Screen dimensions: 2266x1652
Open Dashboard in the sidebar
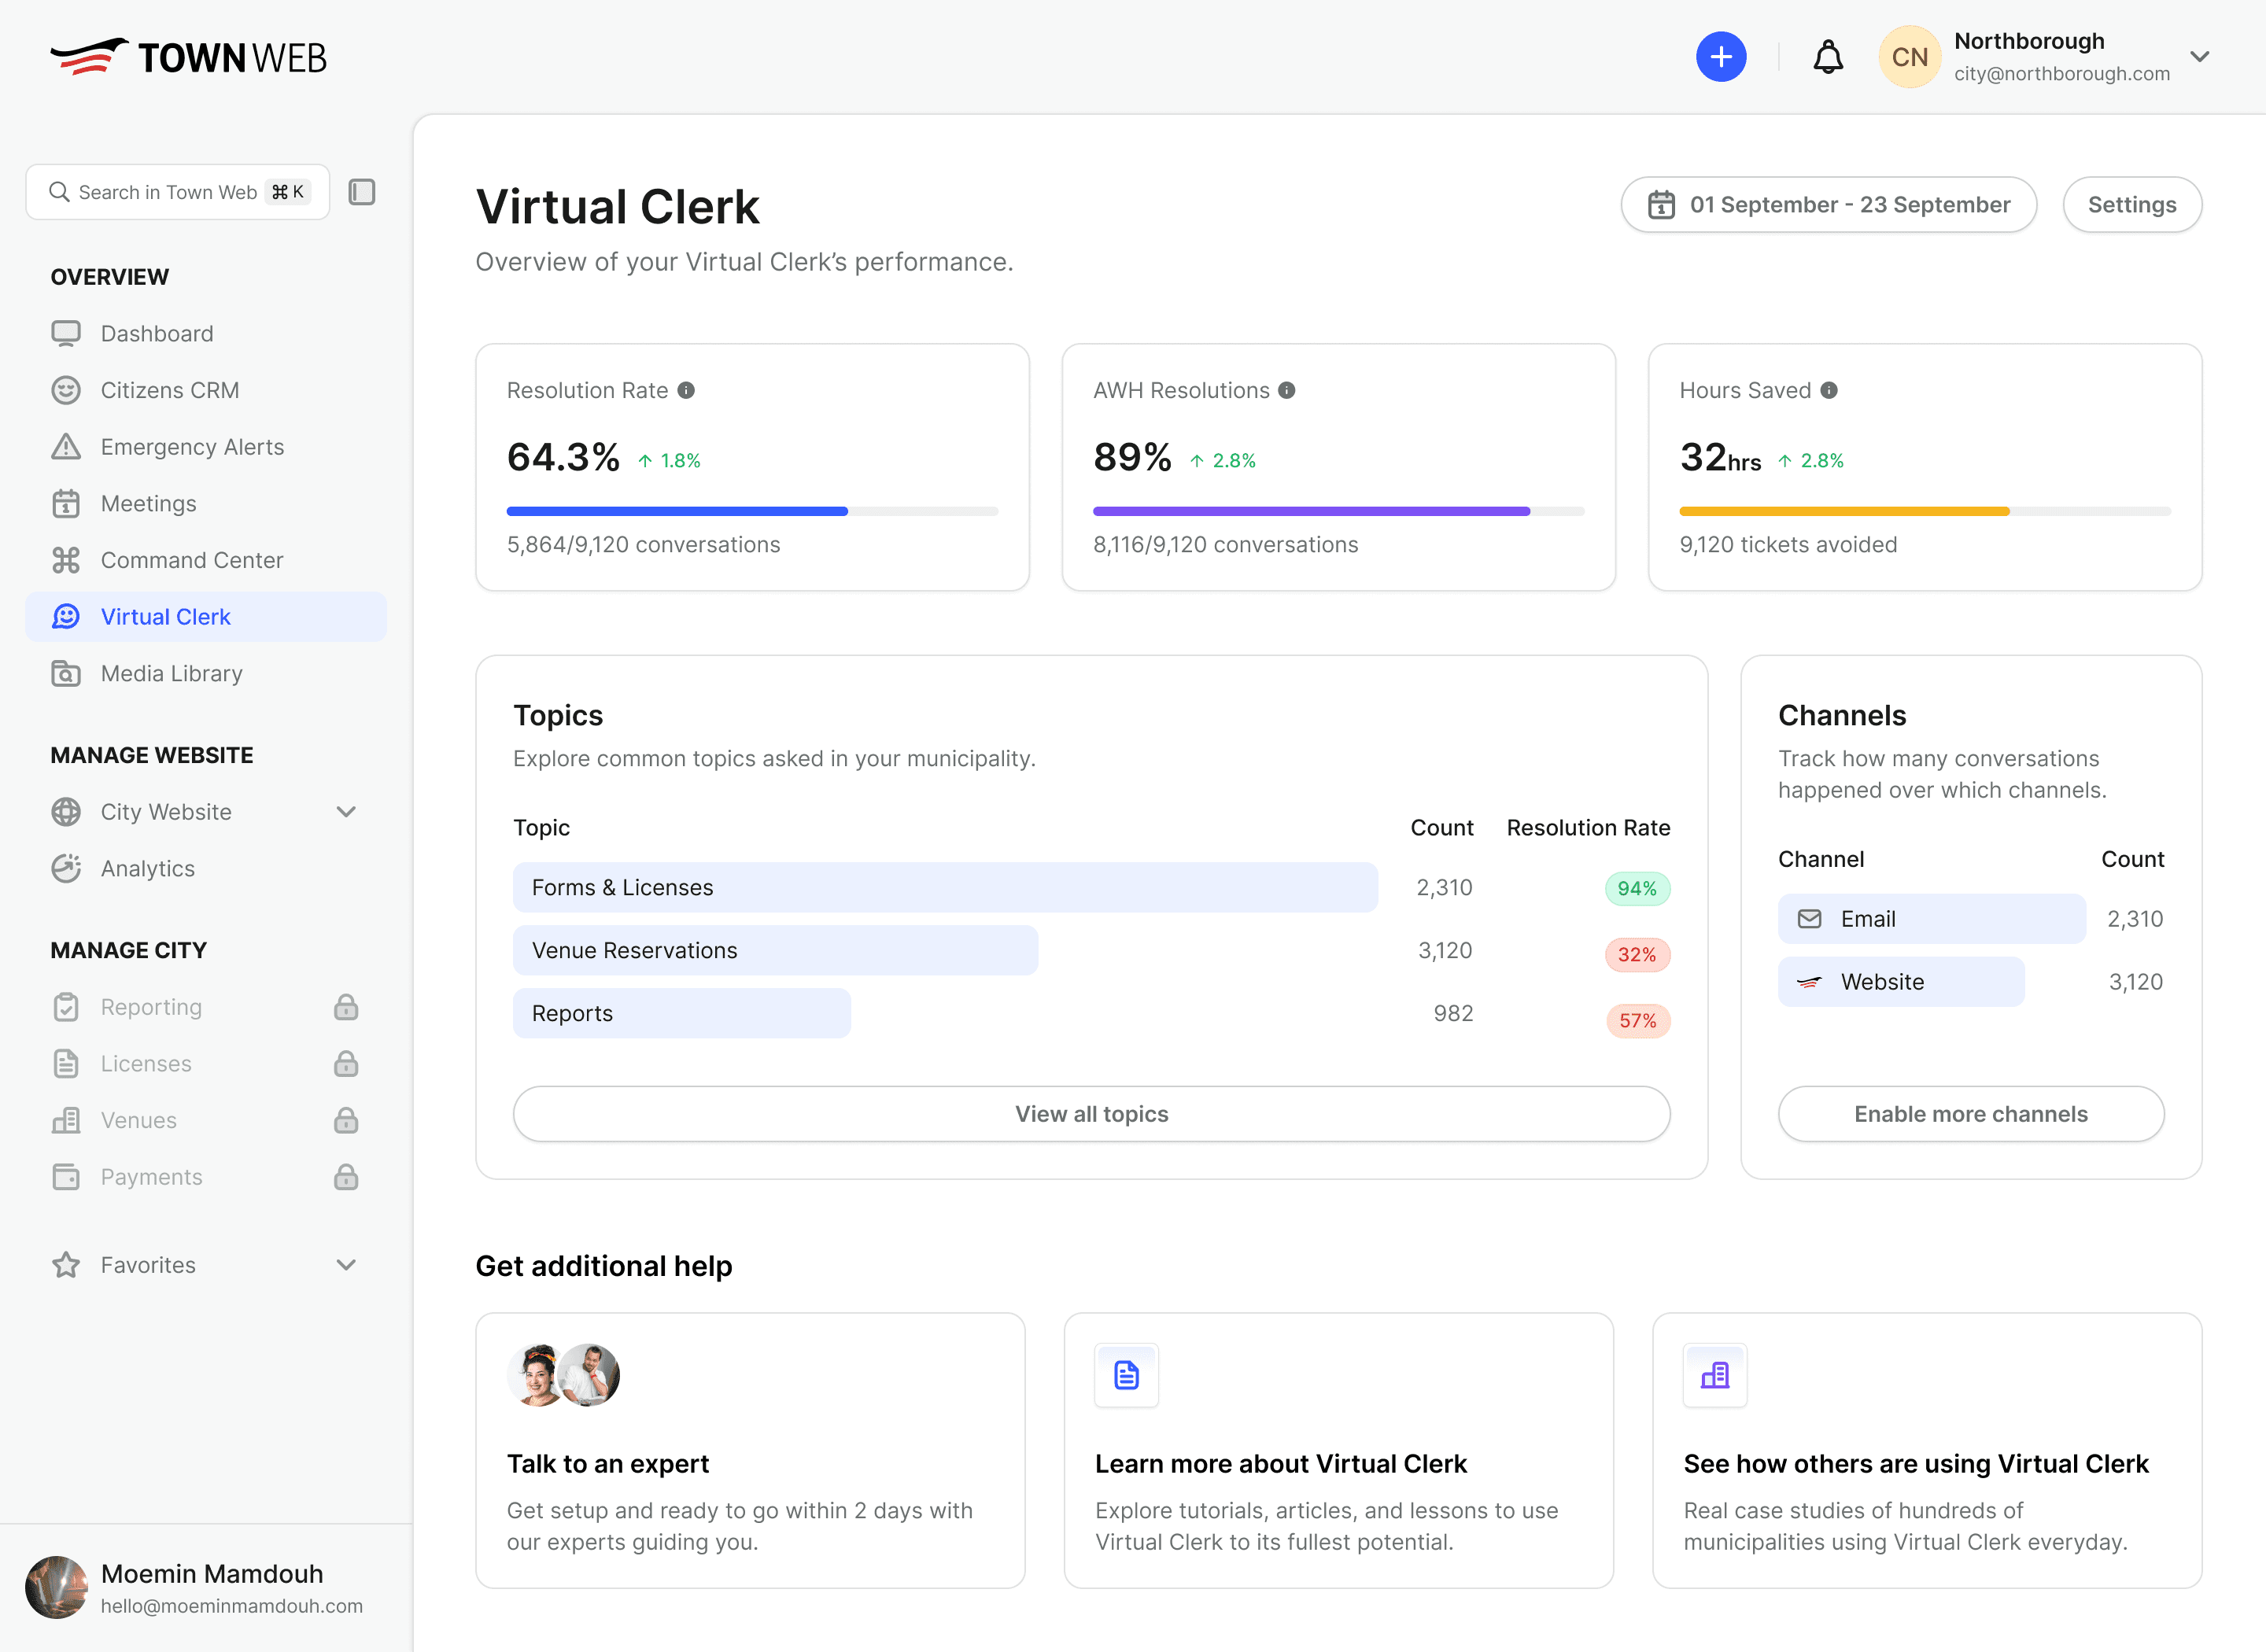coord(206,333)
